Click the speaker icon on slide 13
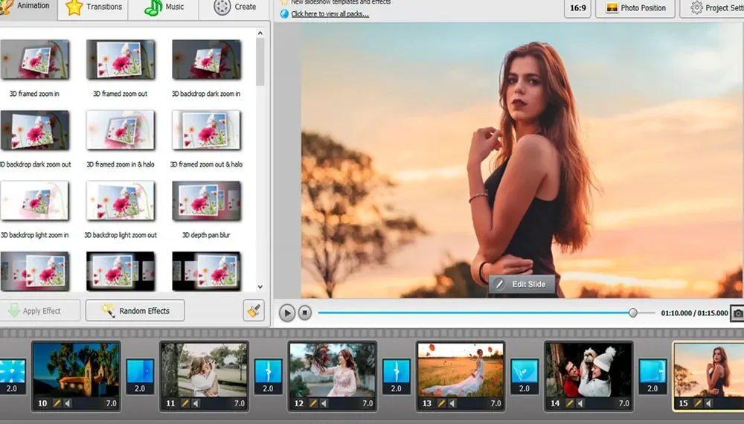Viewport: 744px width, 424px height. tap(452, 404)
